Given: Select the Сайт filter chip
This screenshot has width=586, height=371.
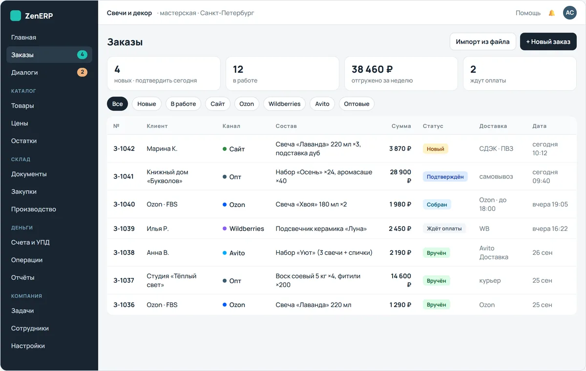Looking at the screenshot, I should (x=218, y=103).
